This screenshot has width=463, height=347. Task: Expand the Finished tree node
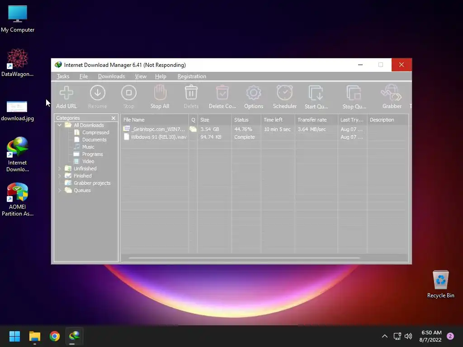click(x=59, y=176)
